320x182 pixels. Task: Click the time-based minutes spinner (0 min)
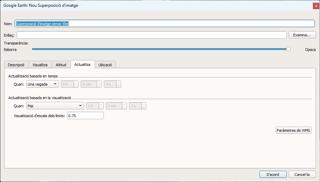(x=89, y=84)
